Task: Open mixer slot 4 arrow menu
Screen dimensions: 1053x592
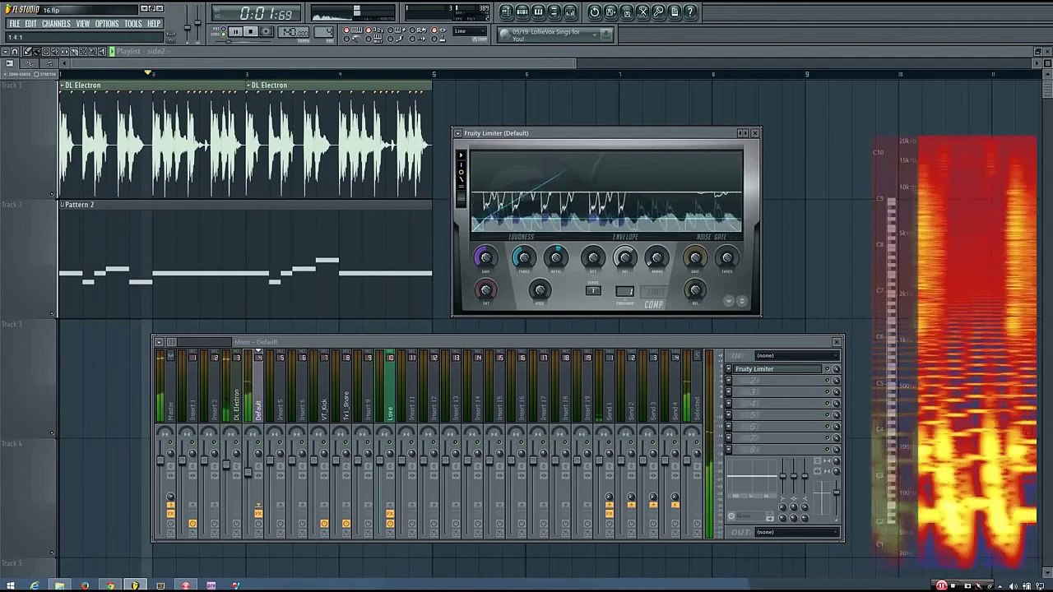Action: [729, 403]
